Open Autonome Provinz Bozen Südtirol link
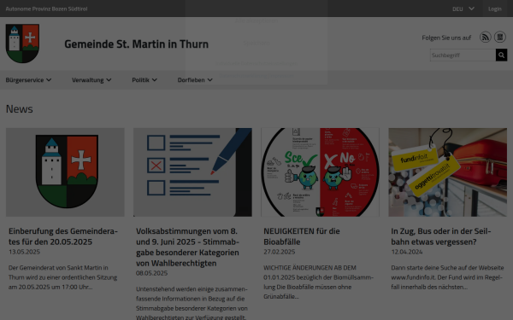This screenshot has width=513, height=320. 46,9
